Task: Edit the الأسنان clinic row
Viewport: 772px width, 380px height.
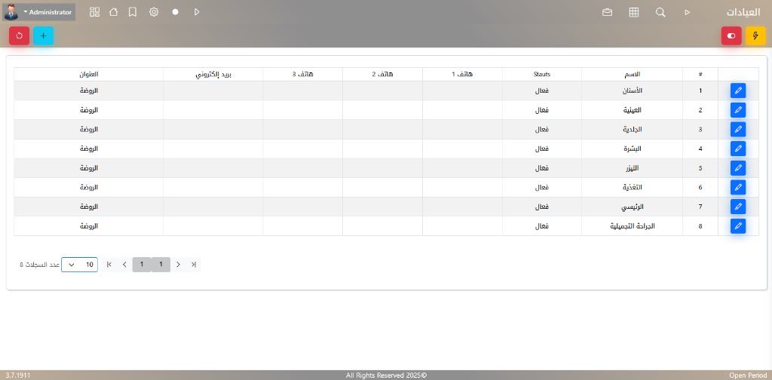Action: (x=738, y=91)
